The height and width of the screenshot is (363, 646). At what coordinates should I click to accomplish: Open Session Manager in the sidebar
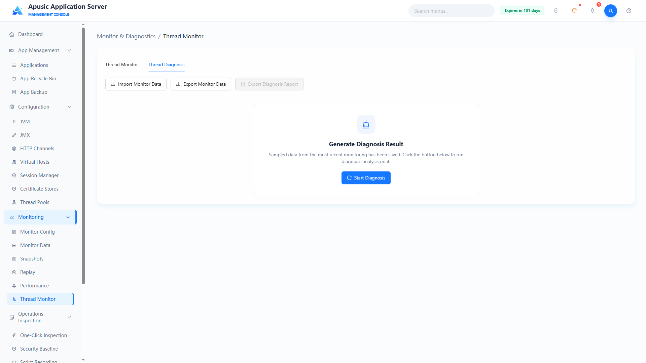[x=40, y=175]
